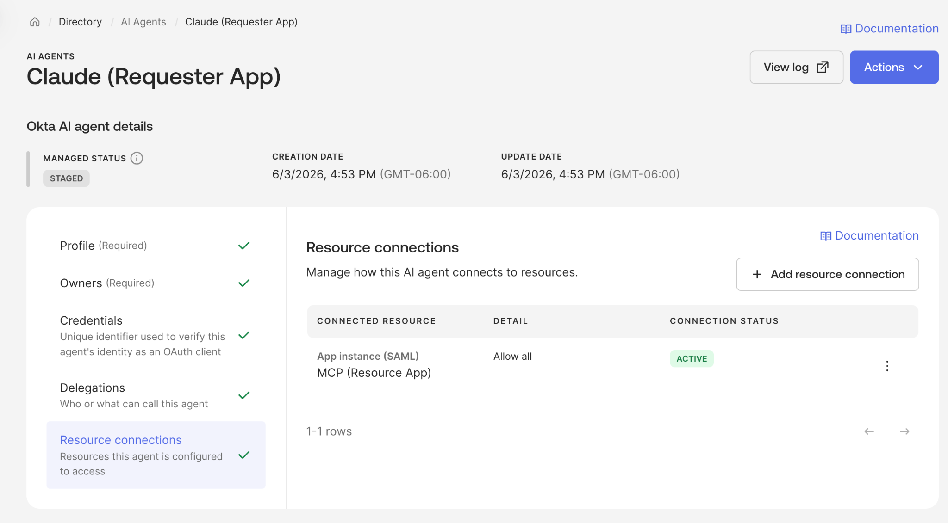Select the MCP (Resource App) row
Viewport: 948px width, 523px height.
[x=612, y=365]
